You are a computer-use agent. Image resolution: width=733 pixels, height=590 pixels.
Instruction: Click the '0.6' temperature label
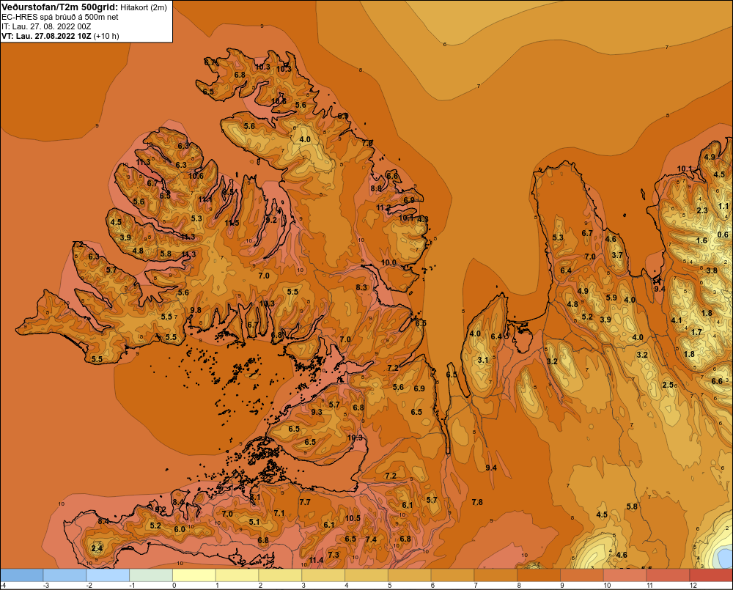[723, 235]
